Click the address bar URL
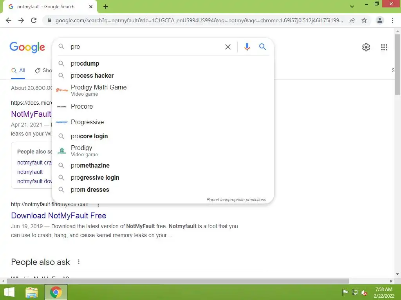401x300 pixels. [x=199, y=20]
